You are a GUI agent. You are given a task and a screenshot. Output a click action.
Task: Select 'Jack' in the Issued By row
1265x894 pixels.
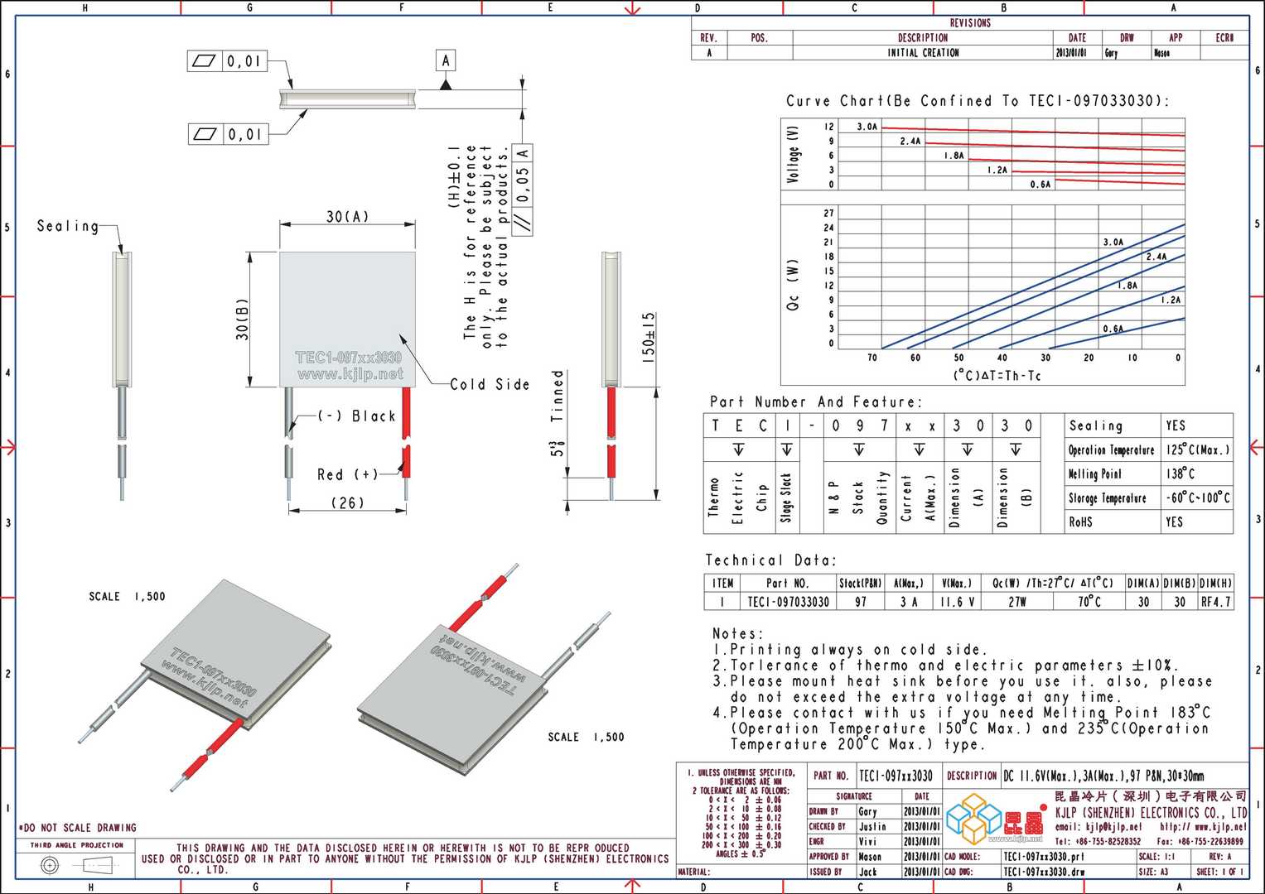[867, 872]
